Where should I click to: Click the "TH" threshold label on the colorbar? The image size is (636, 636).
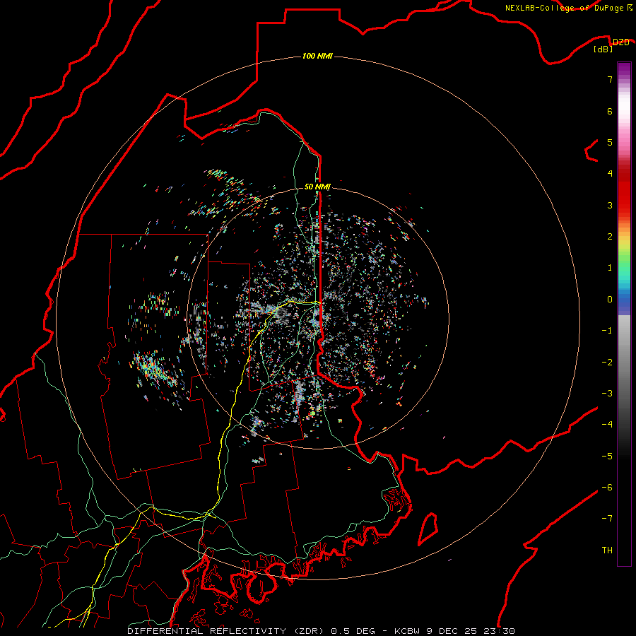607,550
